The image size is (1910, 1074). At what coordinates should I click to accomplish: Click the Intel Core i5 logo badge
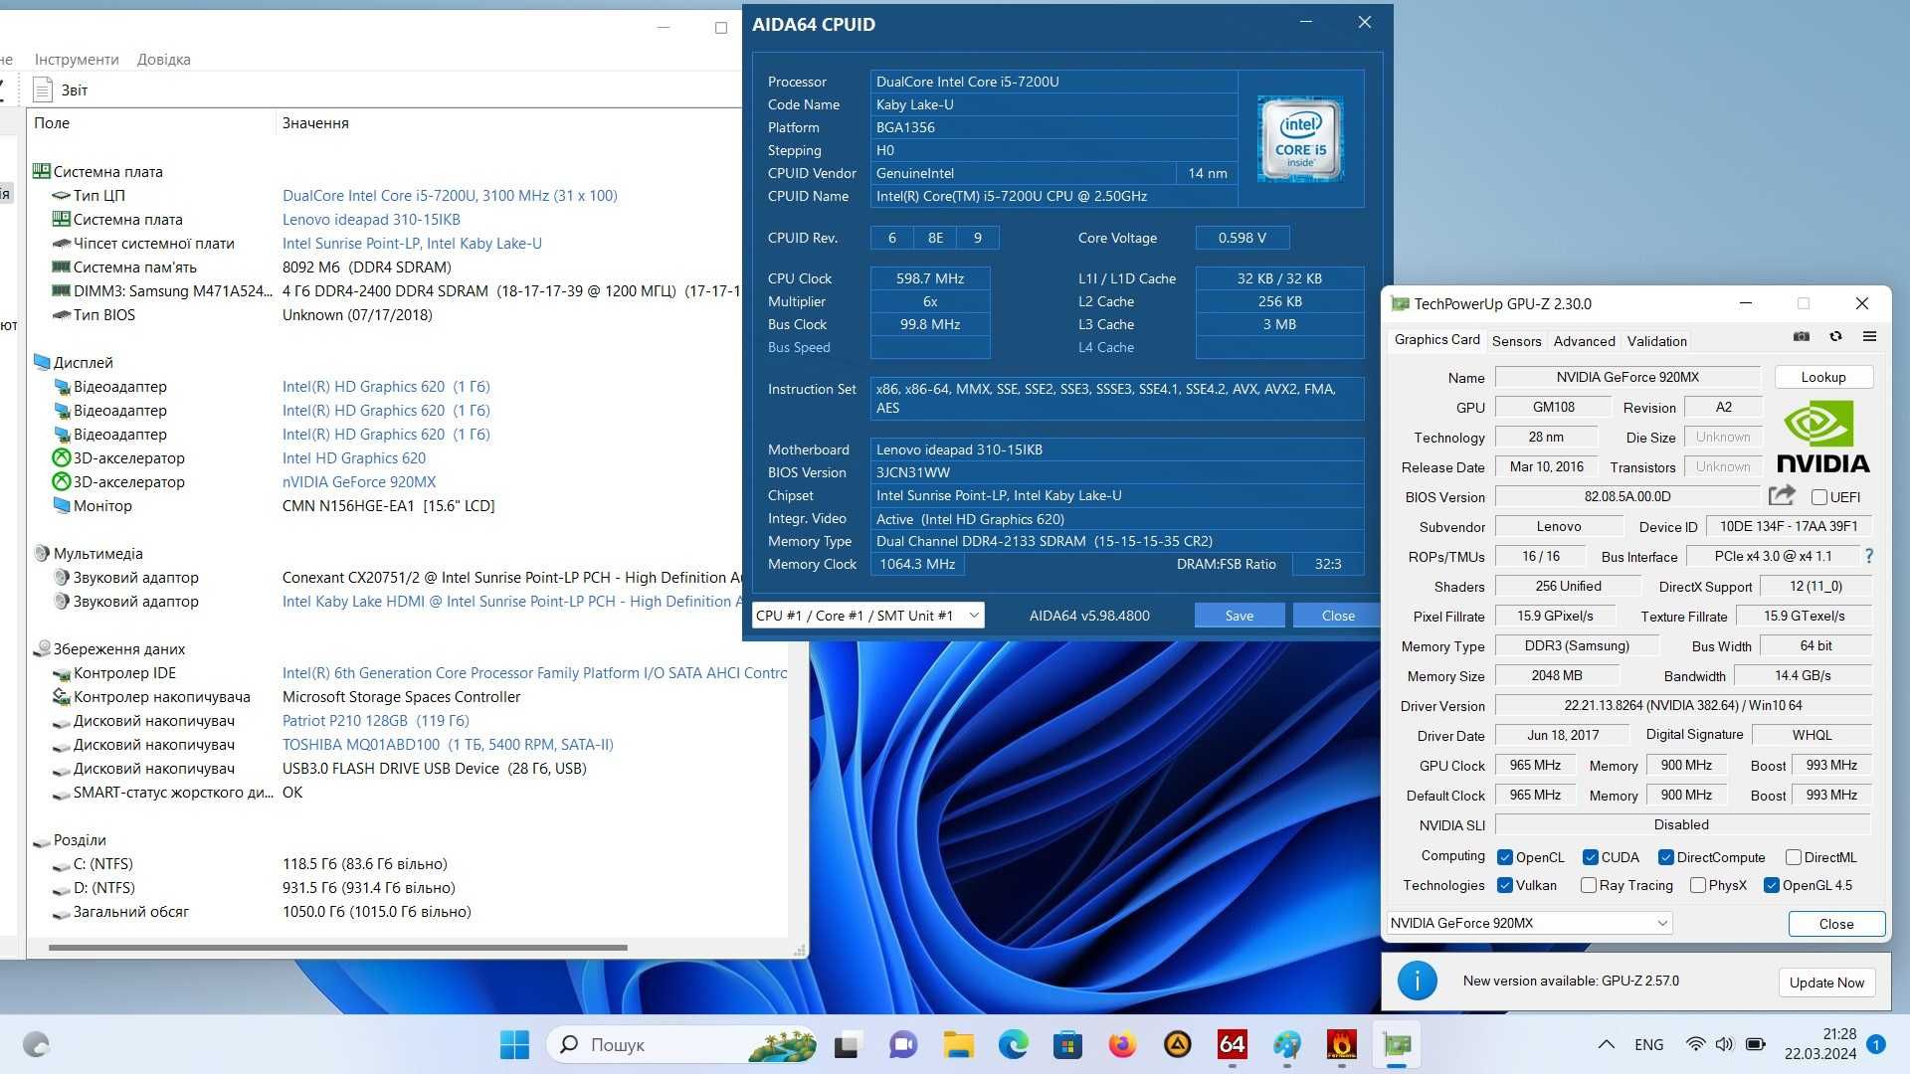coord(1300,138)
